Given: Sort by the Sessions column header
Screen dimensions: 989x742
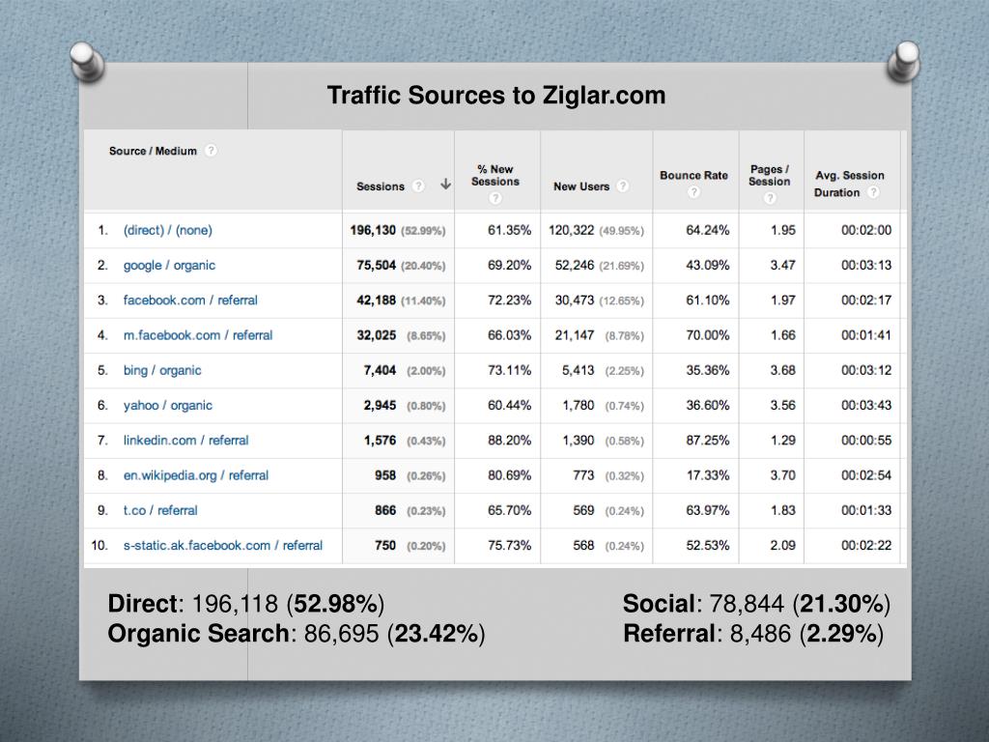Looking at the screenshot, I should coord(381,186).
